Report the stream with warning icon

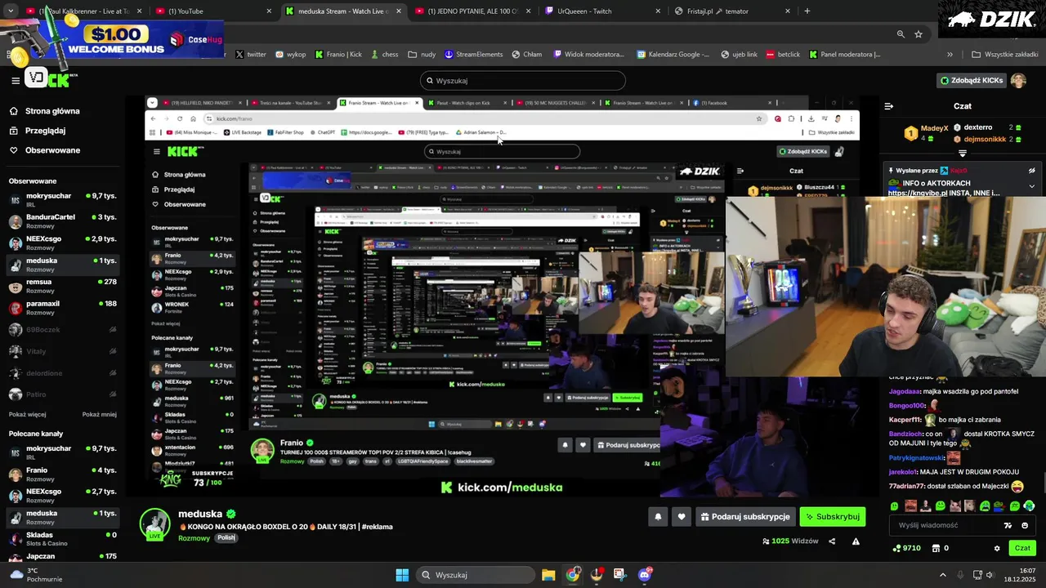[x=856, y=541]
